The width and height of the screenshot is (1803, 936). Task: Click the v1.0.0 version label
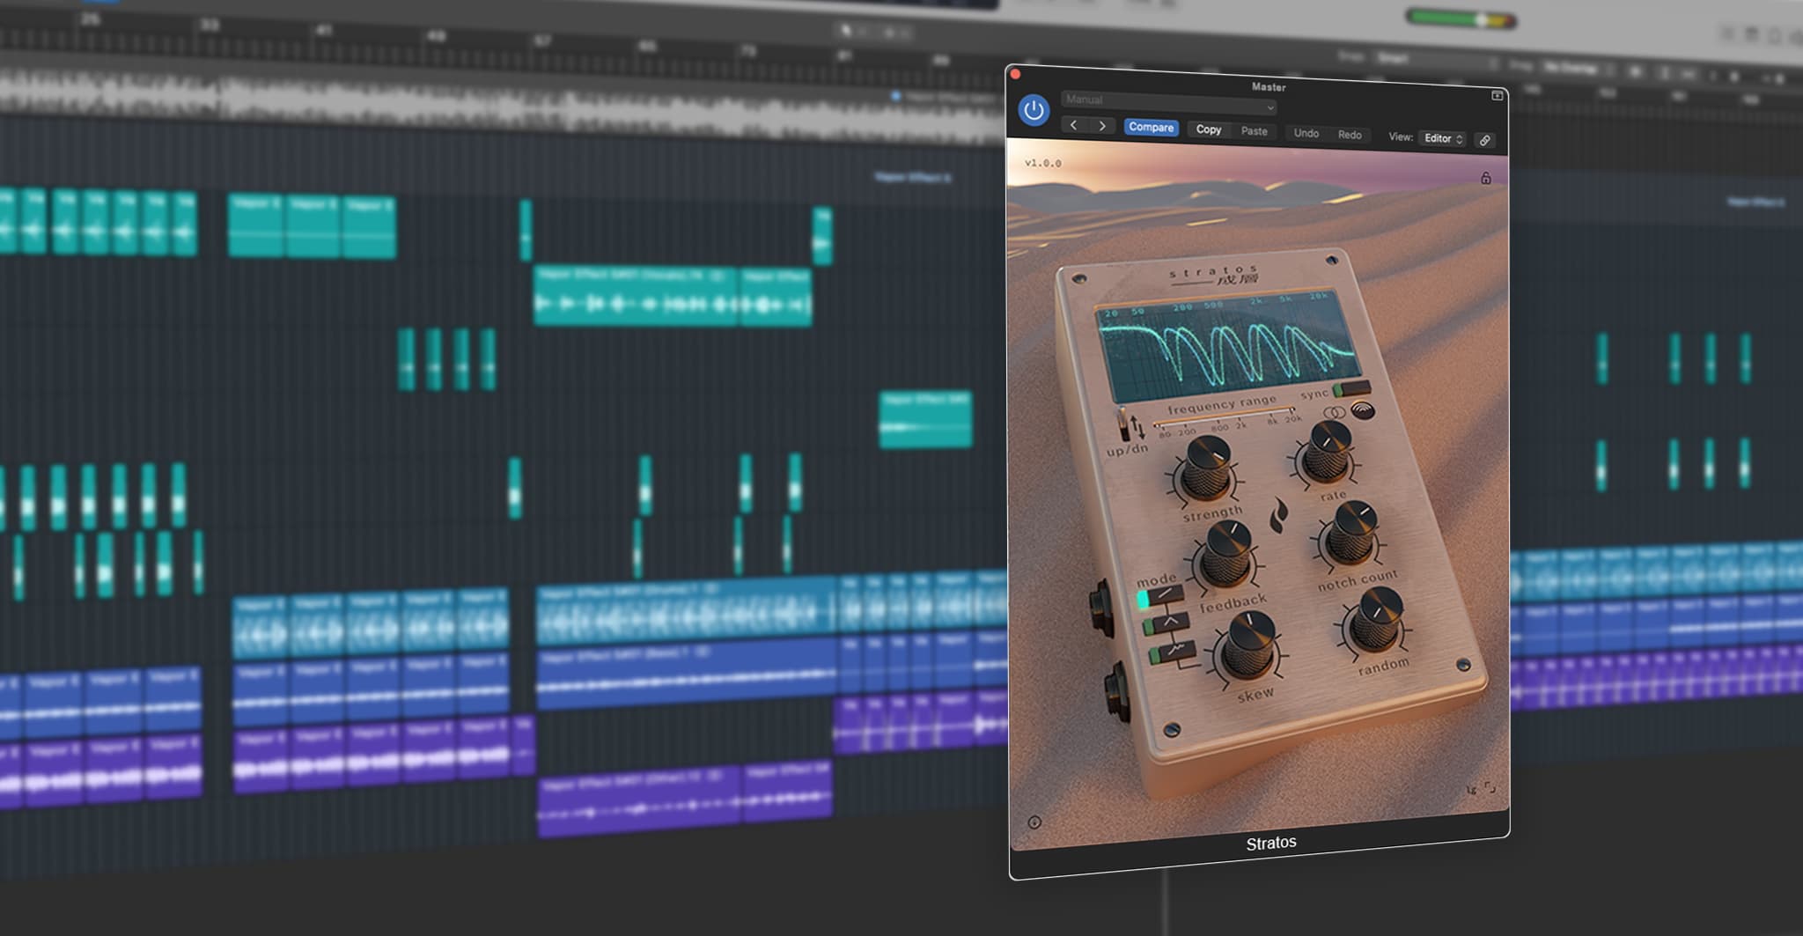tap(1043, 163)
